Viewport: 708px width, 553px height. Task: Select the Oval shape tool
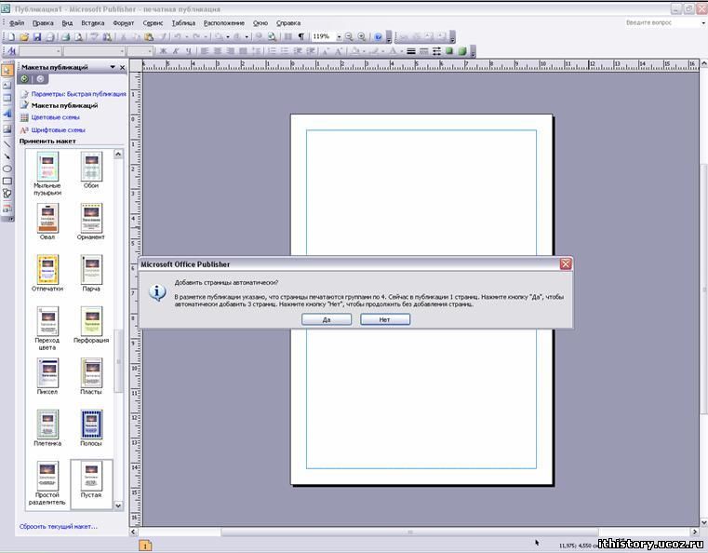(x=7, y=169)
